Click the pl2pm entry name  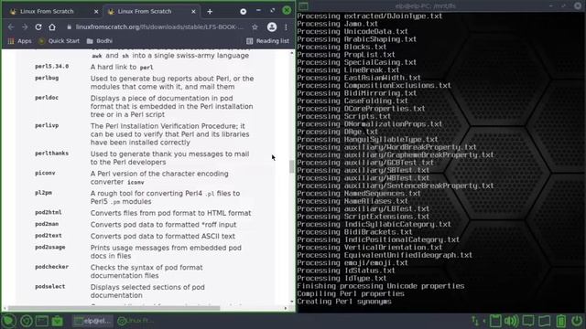43,193
